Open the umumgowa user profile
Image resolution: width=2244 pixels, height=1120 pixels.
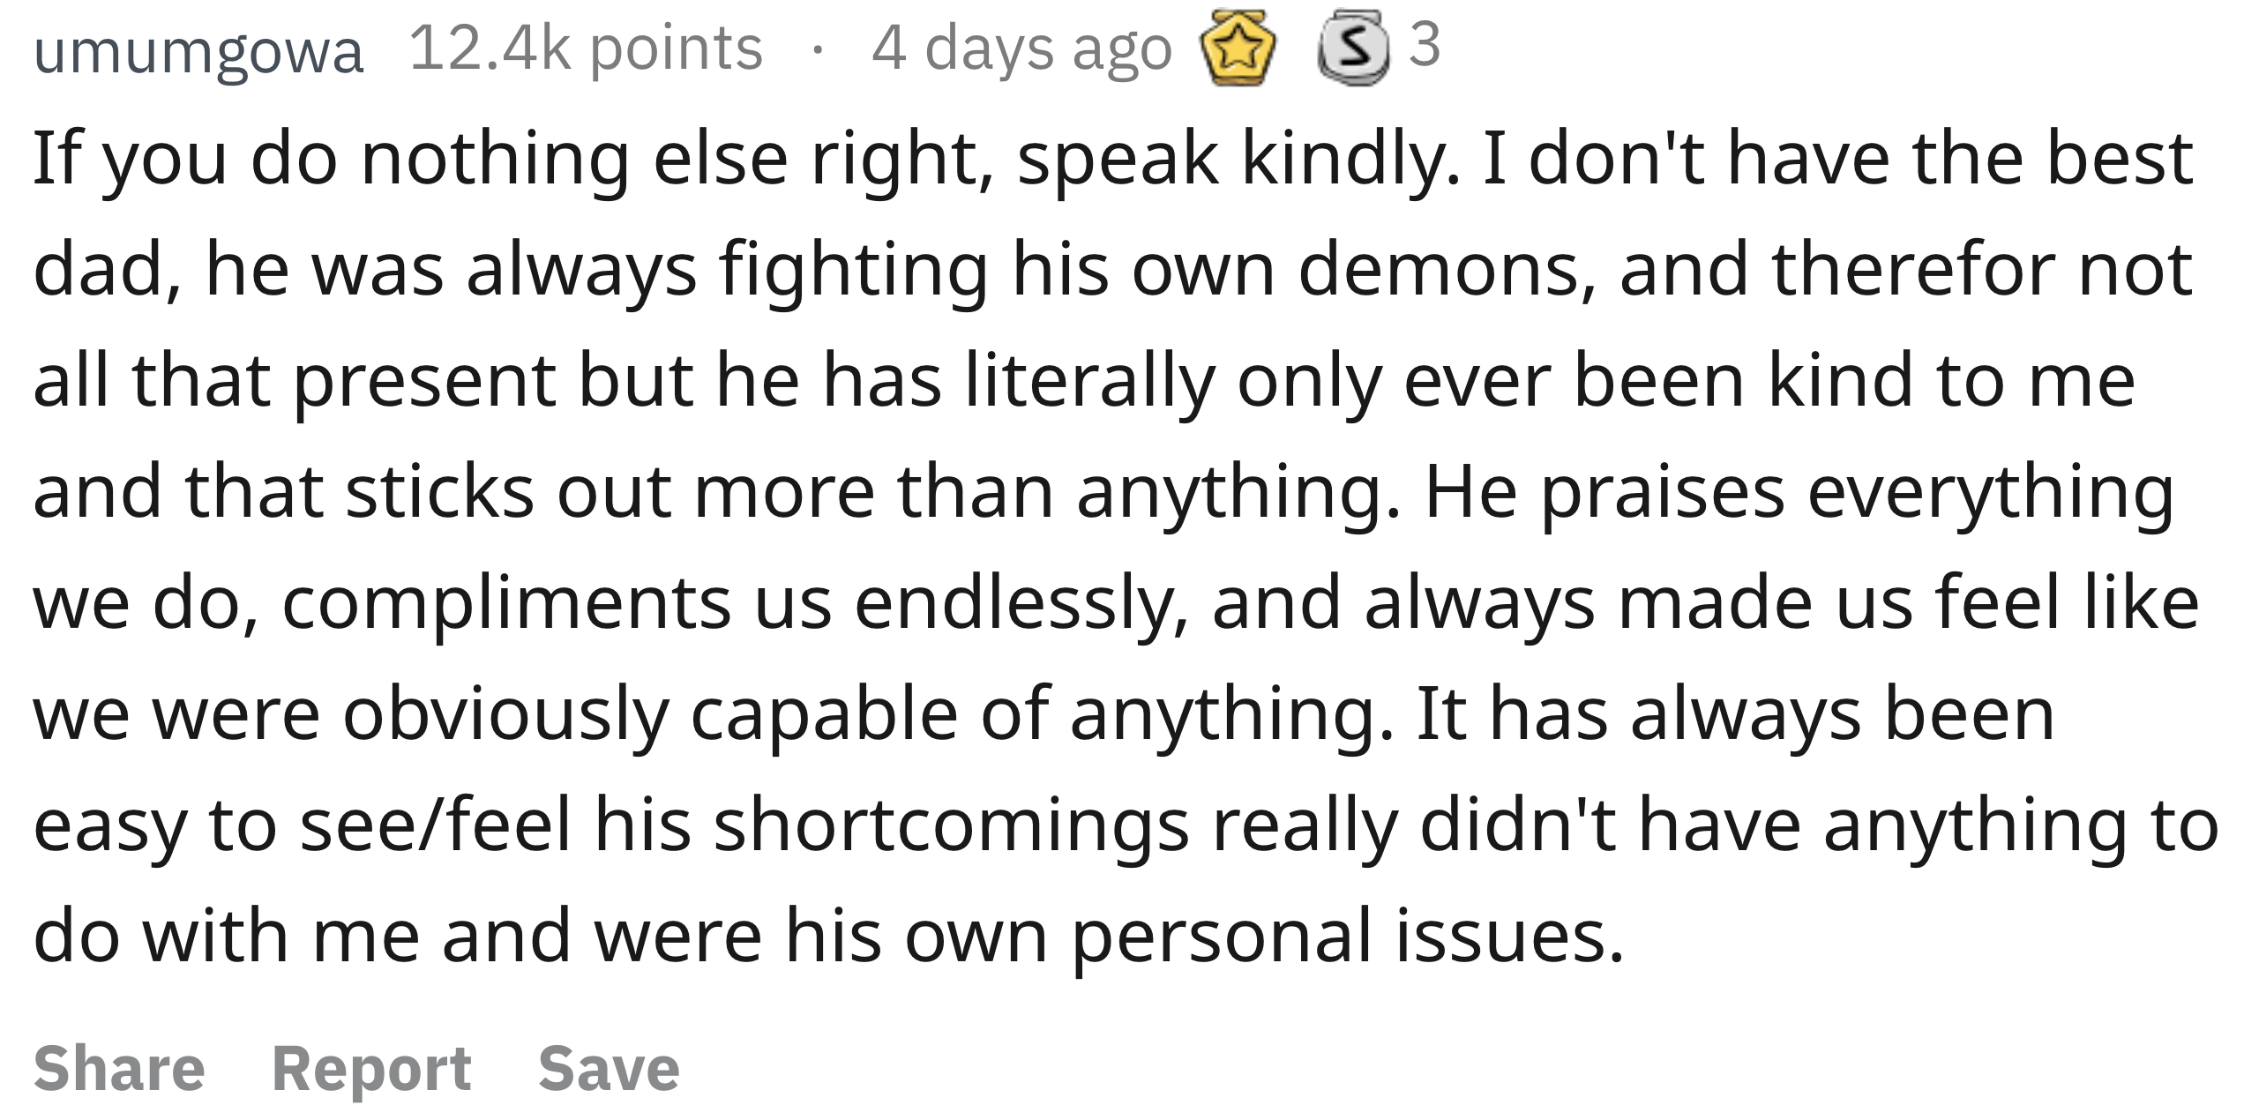198,51
